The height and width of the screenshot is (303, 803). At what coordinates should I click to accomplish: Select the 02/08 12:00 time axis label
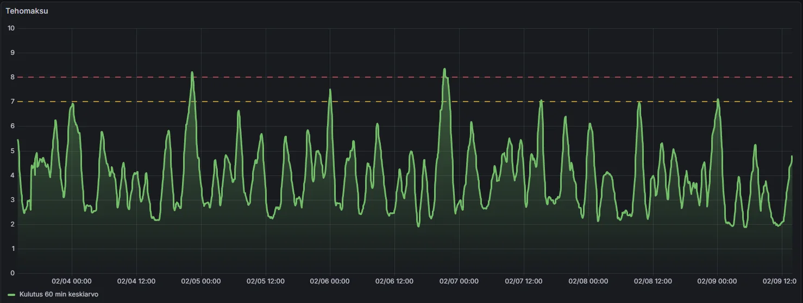653,281
